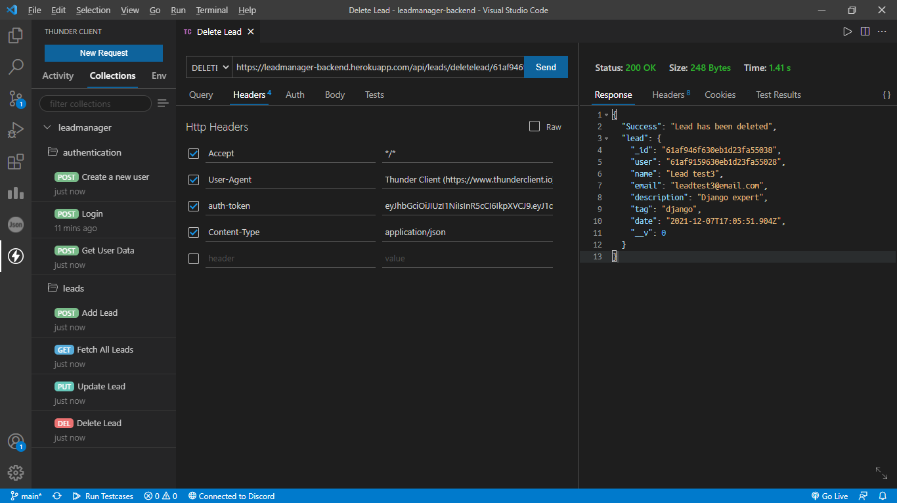The image size is (897, 503).
Task: Open editor More Actions ellipsis
Action: click(883, 32)
